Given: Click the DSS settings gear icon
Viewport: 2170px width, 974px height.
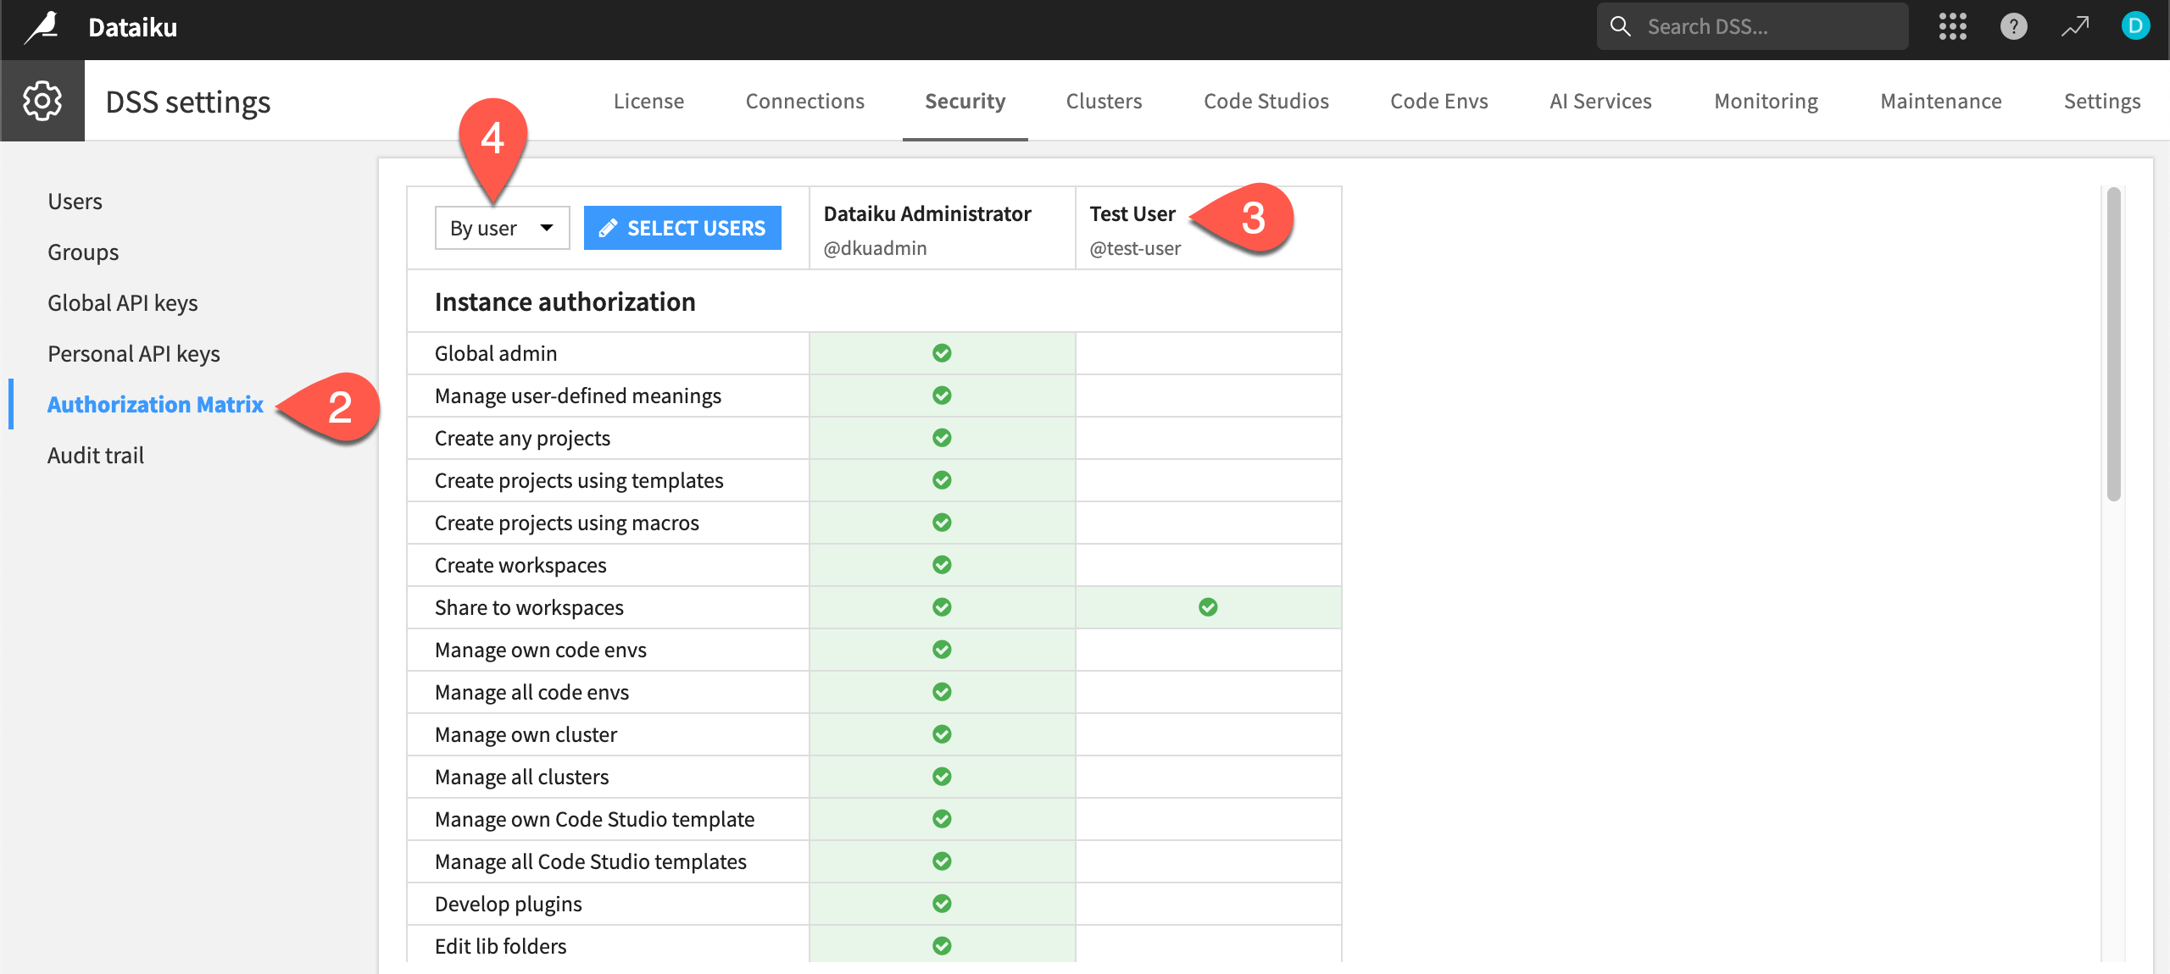Looking at the screenshot, I should click(42, 101).
